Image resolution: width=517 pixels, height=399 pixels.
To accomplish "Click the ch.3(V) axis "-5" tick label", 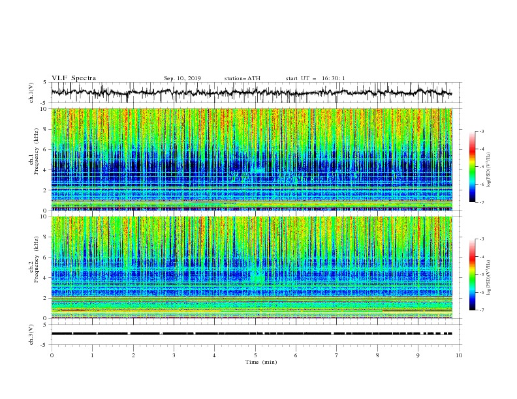I will point(44,345).
